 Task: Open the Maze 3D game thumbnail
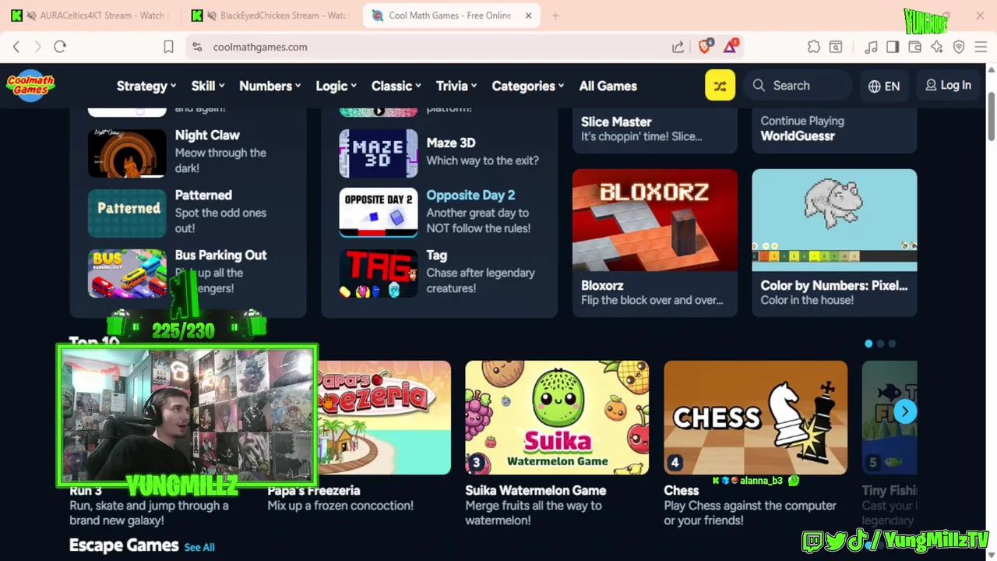click(x=379, y=153)
